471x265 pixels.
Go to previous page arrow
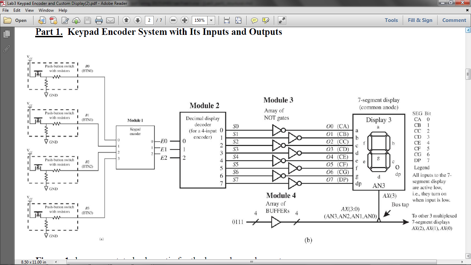(x=126, y=20)
